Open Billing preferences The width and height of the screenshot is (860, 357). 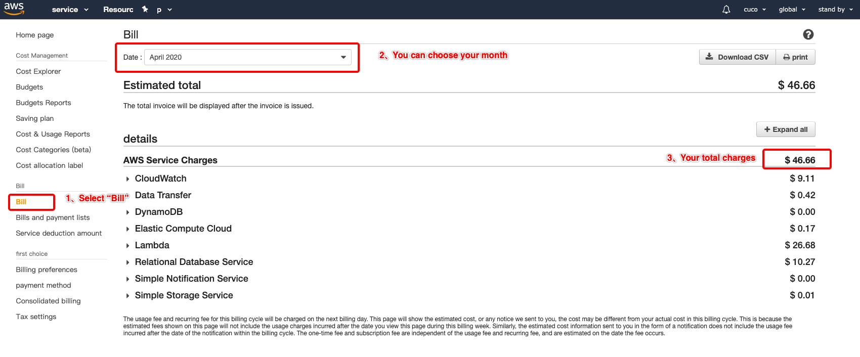click(x=47, y=270)
